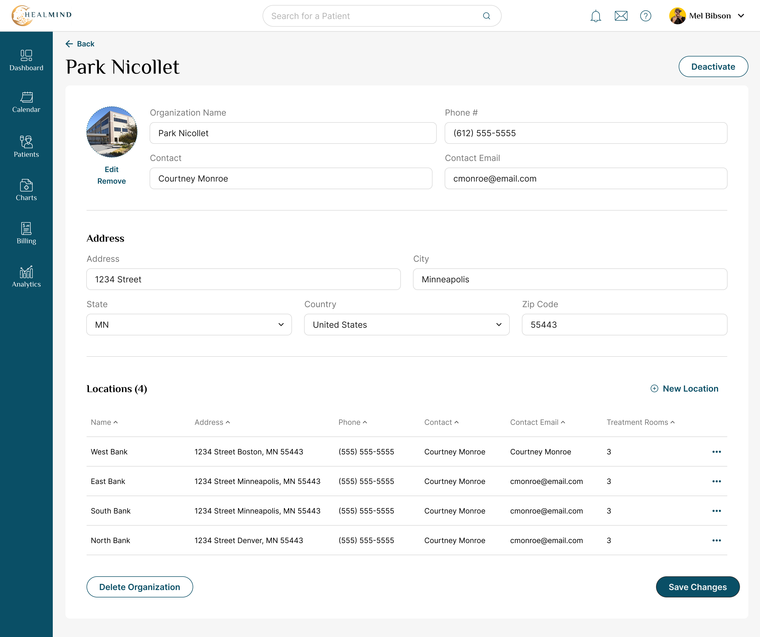Click the Locations (4) heading
Image resolution: width=760 pixels, height=637 pixels.
tap(117, 389)
